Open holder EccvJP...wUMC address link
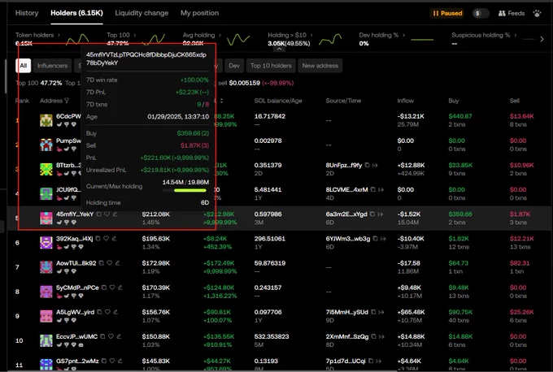 click(x=77, y=336)
